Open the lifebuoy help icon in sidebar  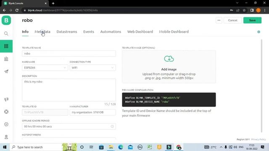[x=6, y=112]
